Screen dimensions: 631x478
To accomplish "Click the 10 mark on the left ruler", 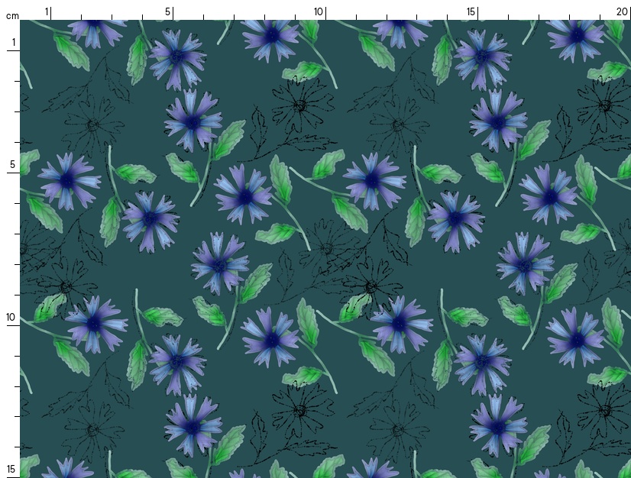I will click(11, 317).
